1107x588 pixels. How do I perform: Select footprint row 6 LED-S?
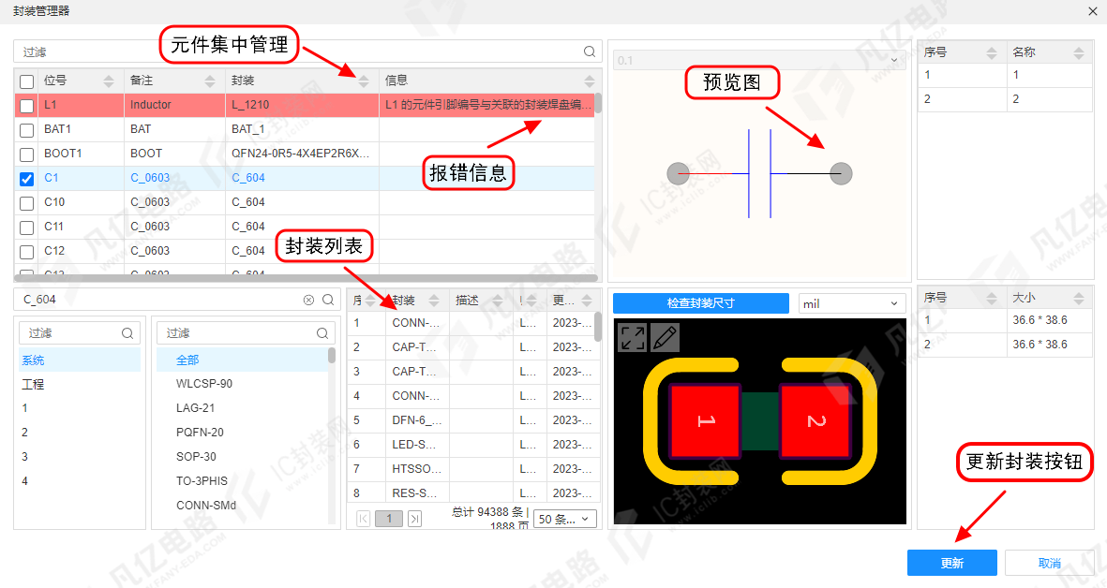(473, 445)
